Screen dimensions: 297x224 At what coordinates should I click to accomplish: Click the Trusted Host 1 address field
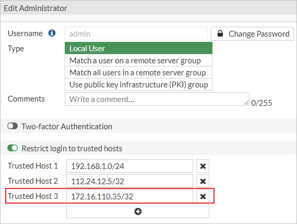click(x=129, y=166)
